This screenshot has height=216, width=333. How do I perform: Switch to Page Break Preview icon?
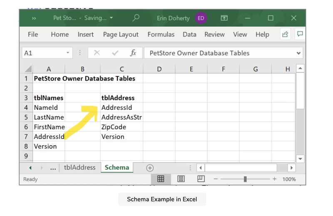[201, 179]
